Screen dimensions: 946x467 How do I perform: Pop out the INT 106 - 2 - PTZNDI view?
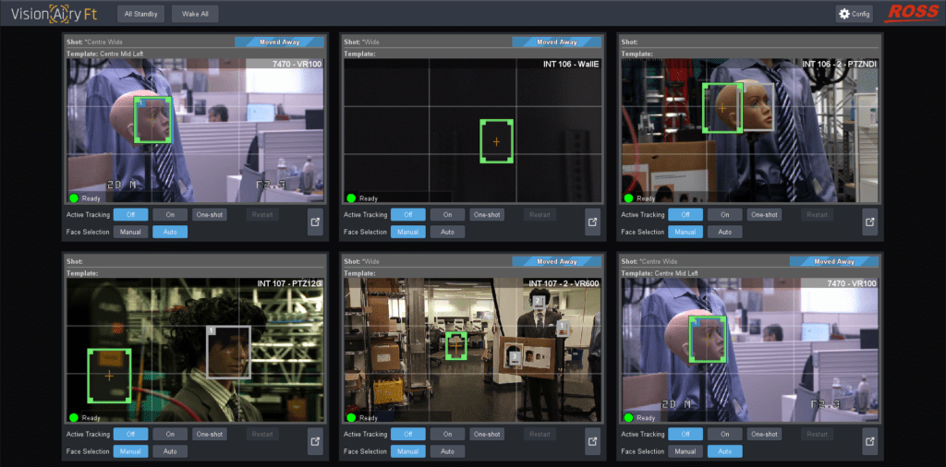tap(869, 222)
